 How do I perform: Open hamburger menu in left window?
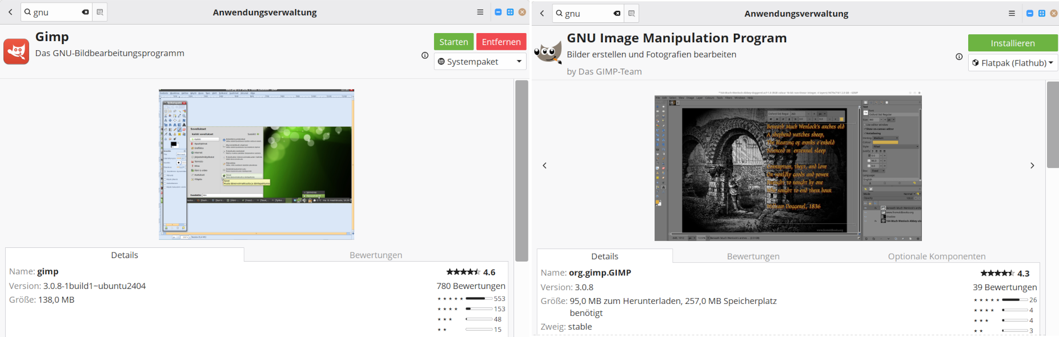point(480,12)
